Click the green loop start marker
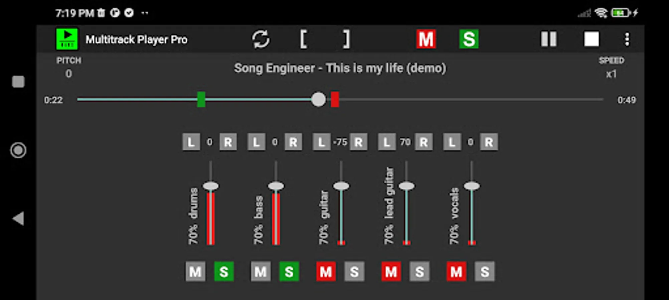 [x=201, y=99]
